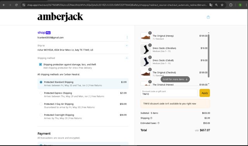Click the Dress Socks (Obsidian) thumbnail

click(146, 50)
